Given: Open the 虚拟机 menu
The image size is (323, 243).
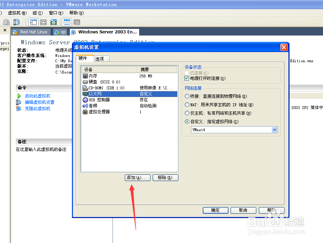Looking at the screenshot, I should coord(17,13).
